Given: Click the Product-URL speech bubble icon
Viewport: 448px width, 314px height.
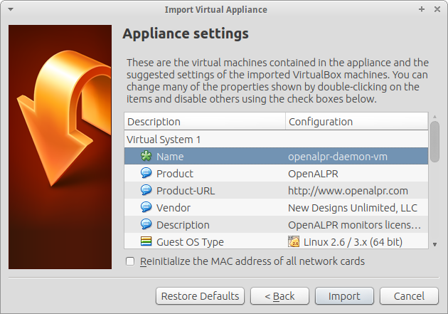Looking at the screenshot, I should coord(146,190).
